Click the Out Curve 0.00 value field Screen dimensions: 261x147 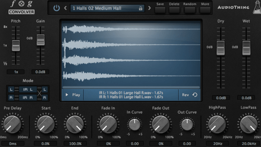click(187, 143)
